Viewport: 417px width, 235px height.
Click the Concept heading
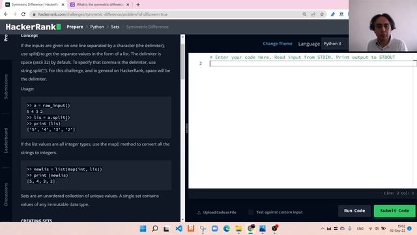click(x=29, y=36)
